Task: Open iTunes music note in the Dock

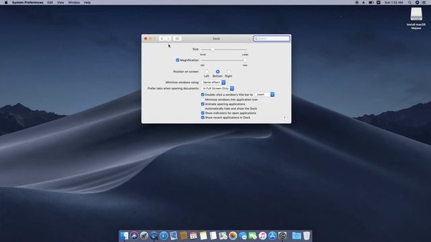Action: (x=263, y=236)
